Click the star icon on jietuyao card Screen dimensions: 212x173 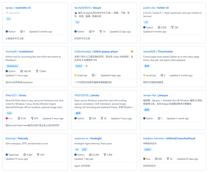tap(159, 118)
